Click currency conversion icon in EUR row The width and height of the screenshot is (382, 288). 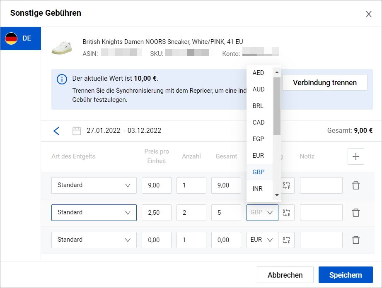[286, 240]
